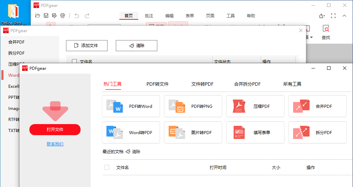Select 拆分PDF in converter sidebar

[x=17, y=53]
